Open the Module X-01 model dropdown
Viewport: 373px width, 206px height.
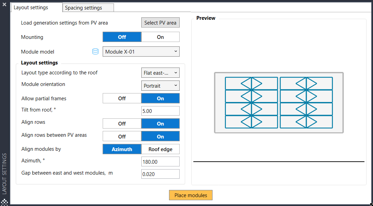coord(141,51)
